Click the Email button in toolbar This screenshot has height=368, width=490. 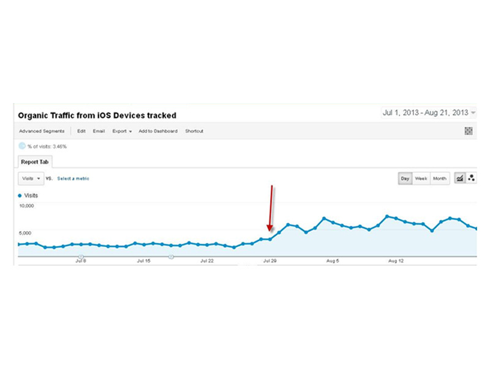[99, 131]
